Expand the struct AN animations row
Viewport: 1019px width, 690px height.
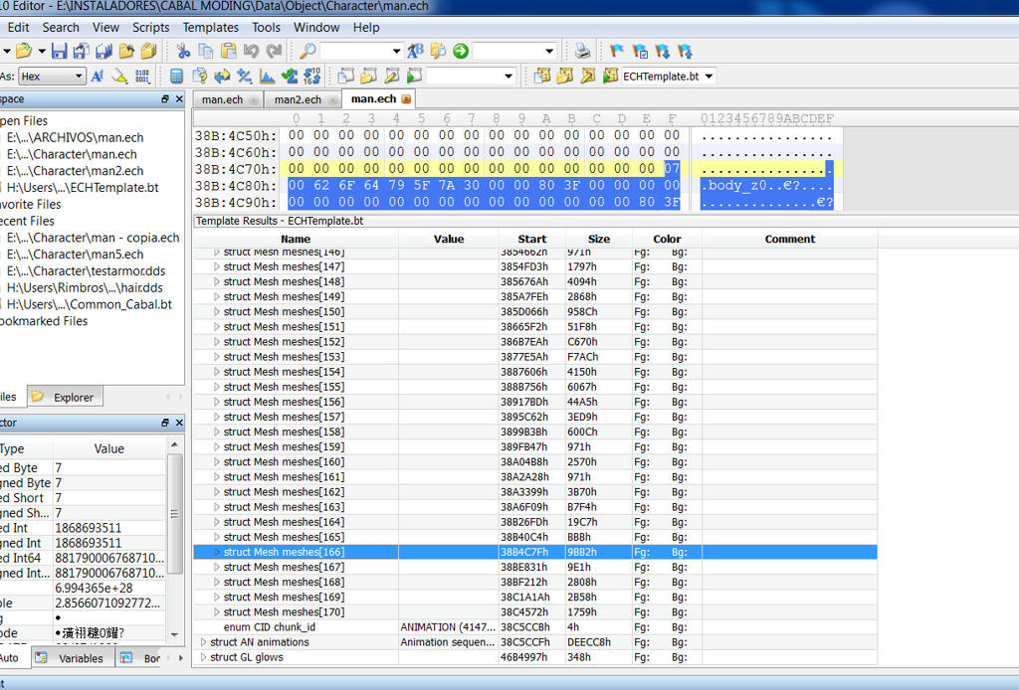pyautogui.click(x=204, y=642)
